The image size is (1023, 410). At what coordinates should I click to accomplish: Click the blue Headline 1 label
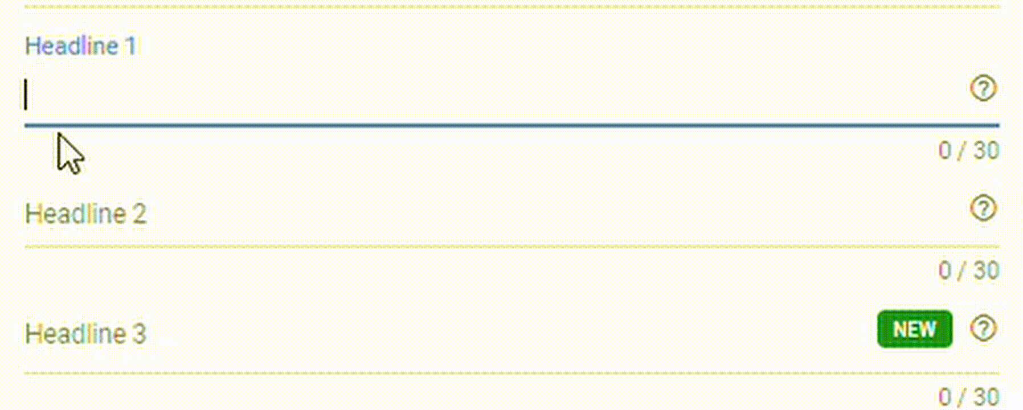point(80,46)
